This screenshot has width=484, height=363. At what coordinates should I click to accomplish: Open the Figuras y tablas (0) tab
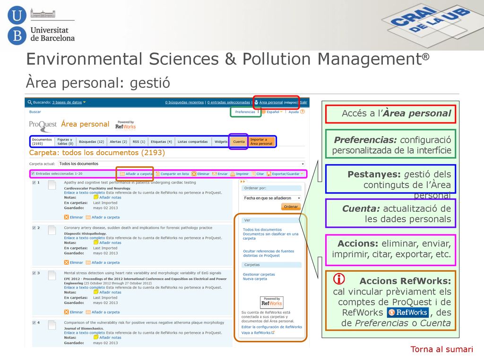[65, 142]
